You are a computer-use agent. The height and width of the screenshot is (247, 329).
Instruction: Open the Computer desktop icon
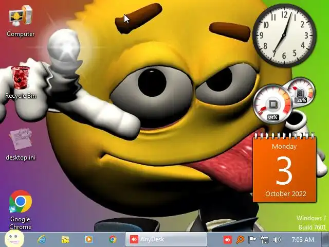click(21, 21)
